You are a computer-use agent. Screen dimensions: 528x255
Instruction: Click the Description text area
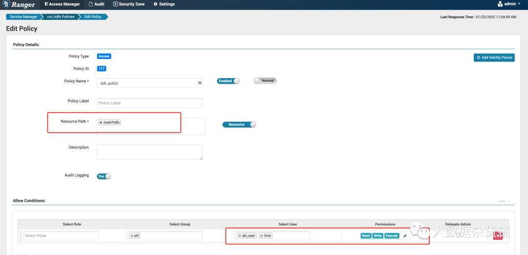click(150, 152)
